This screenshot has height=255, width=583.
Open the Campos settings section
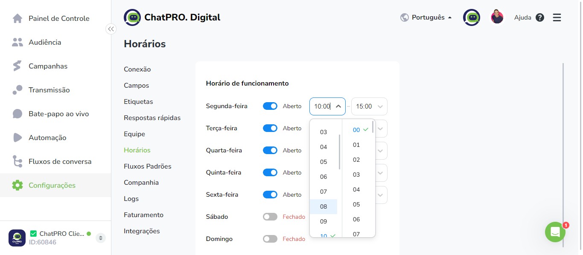tap(137, 85)
